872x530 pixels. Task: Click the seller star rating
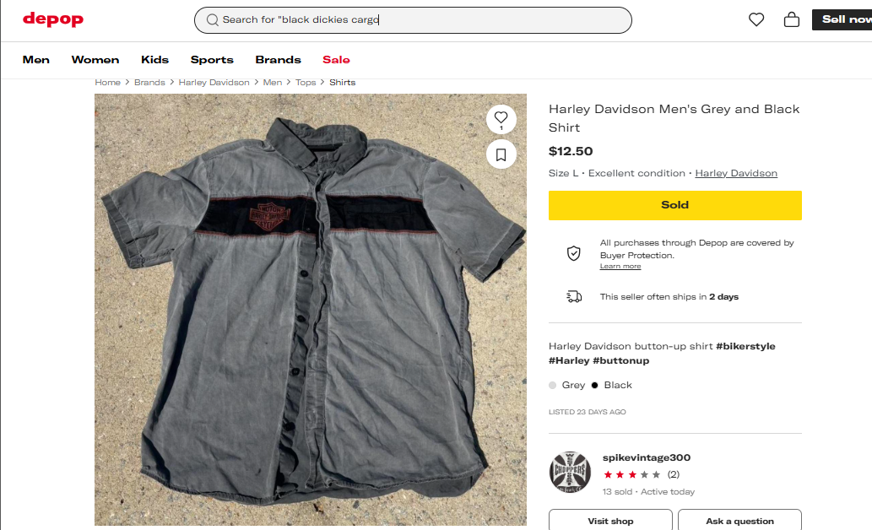pos(632,474)
